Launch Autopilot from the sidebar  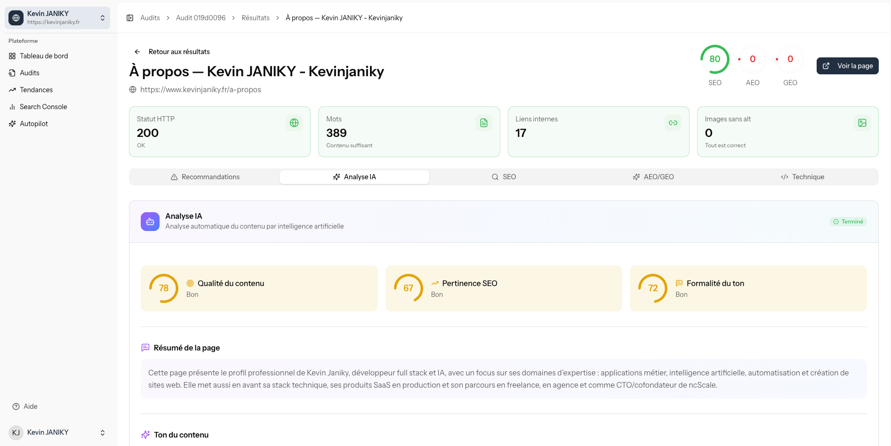pos(33,123)
